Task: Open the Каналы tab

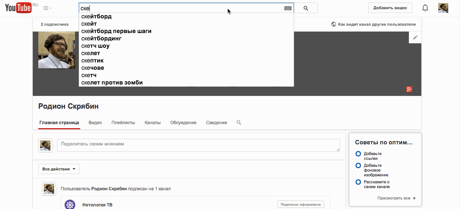Action: tap(153, 123)
